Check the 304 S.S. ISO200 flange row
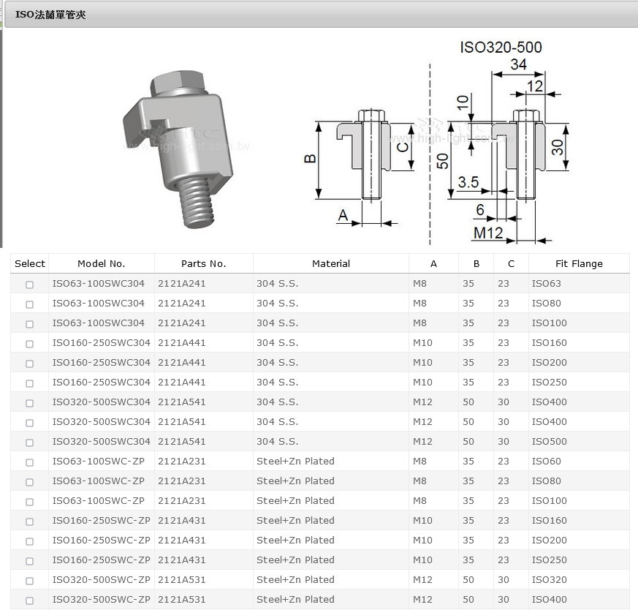Image resolution: width=638 pixels, height=610 pixels. (29, 363)
